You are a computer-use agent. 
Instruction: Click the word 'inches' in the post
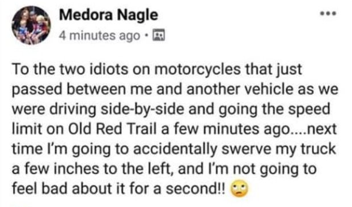tap(75, 169)
